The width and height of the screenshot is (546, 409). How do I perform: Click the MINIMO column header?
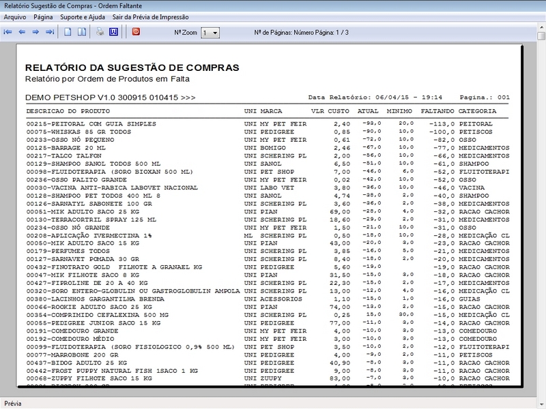[x=399, y=111]
